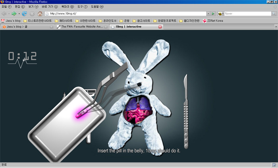
Task: Go to the Home page icon
Action: (x=40, y=14)
